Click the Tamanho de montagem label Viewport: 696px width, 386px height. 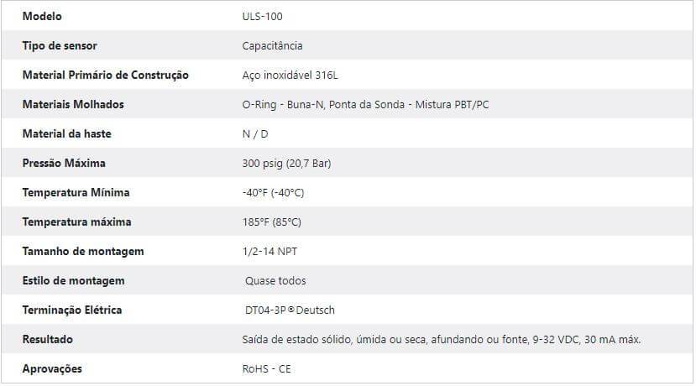pyautogui.click(x=83, y=251)
